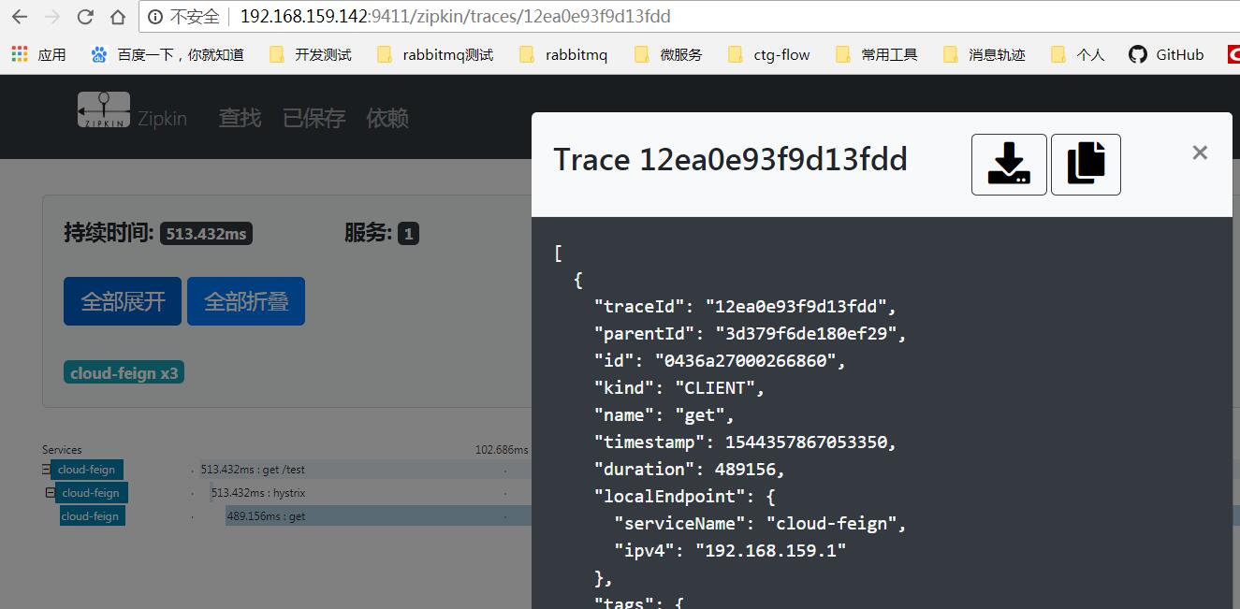This screenshot has height=609, width=1240.
Task: Click the "localEndpoint" JSON line
Action: coord(685,496)
